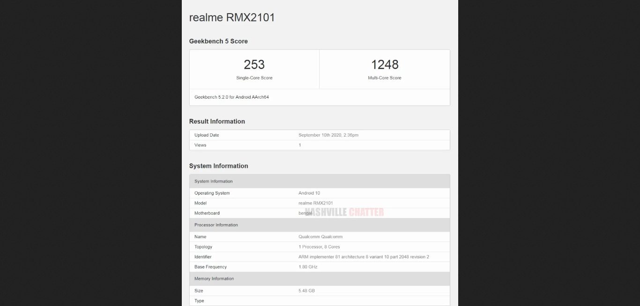
Task: Click the gray 'System Information' table header row
Action: (x=320, y=181)
